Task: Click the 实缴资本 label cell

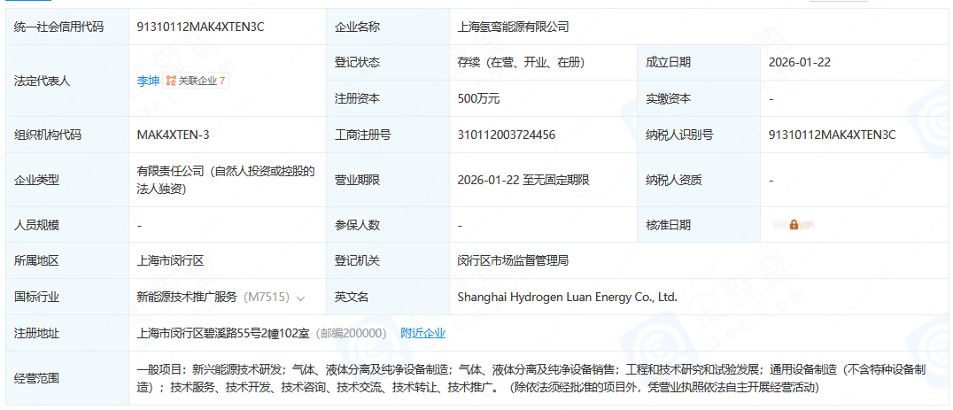Action: pos(699,98)
